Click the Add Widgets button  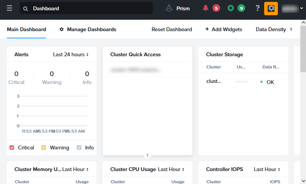point(224,29)
